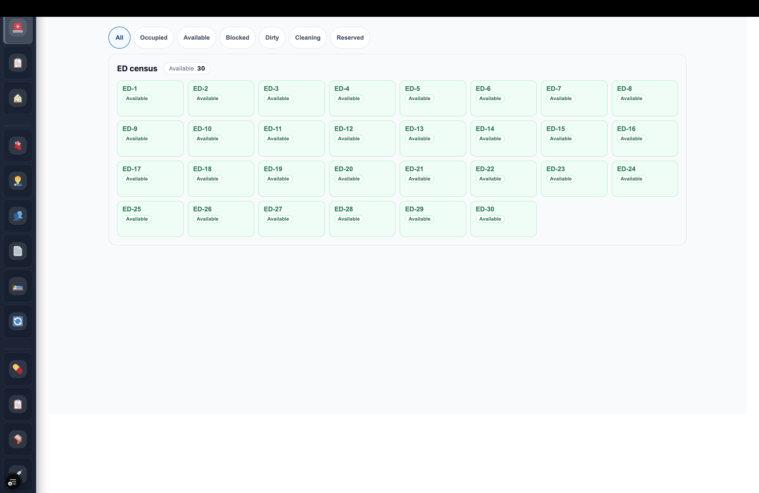Screen dimensions: 759x493
Task: Open the refresh arrows sidebar icon
Action: coord(18,322)
